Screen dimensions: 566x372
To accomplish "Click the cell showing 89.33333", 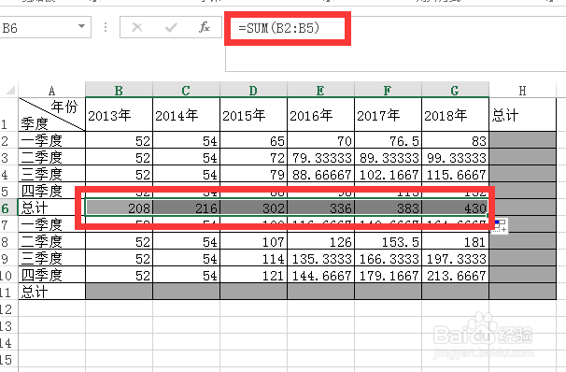I will tap(388, 157).
